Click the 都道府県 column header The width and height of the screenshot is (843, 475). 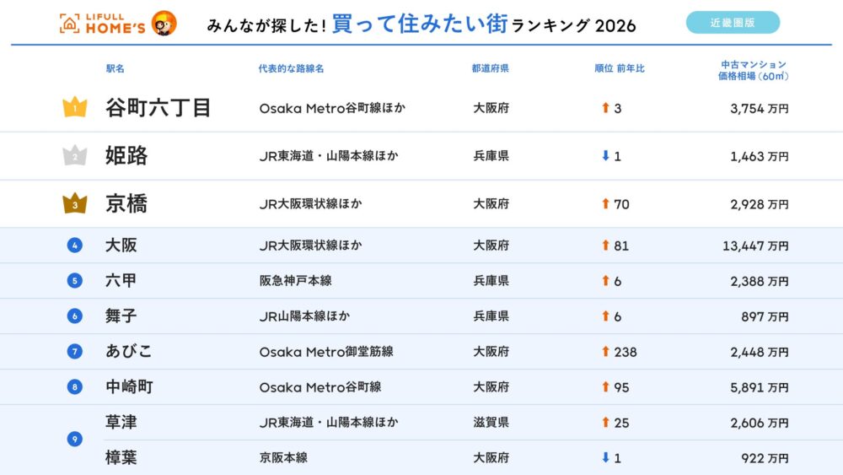click(490, 68)
